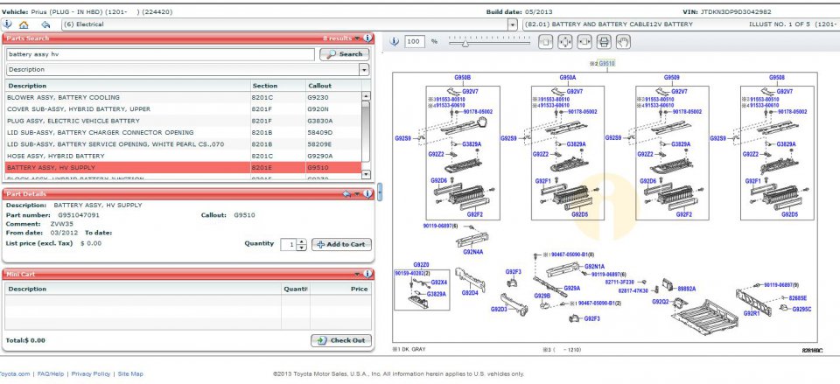Sort results by the Description column header
Viewport: 840px width, 384px height.
pyautogui.click(x=128, y=86)
